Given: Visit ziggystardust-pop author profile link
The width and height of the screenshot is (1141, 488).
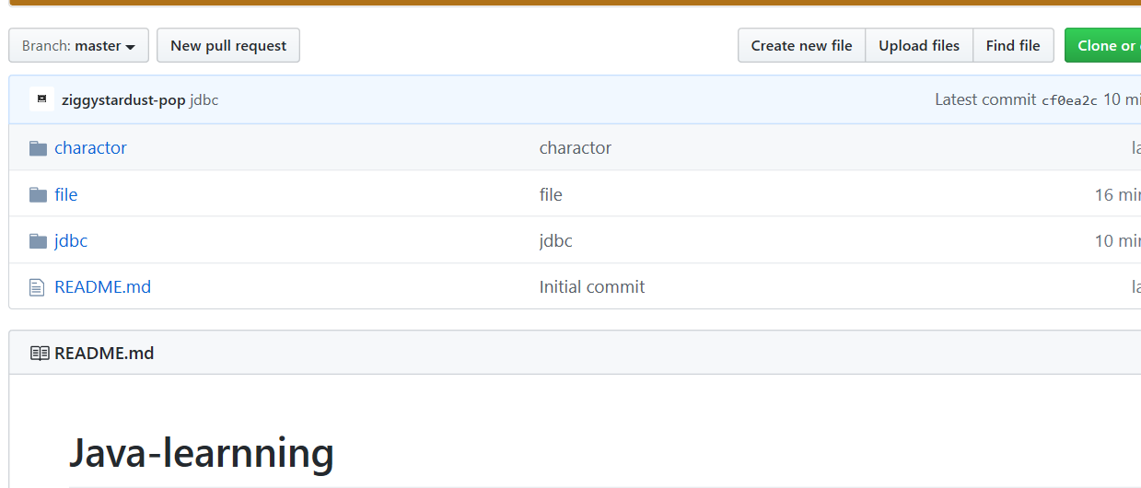Looking at the screenshot, I should coord(123,100).
